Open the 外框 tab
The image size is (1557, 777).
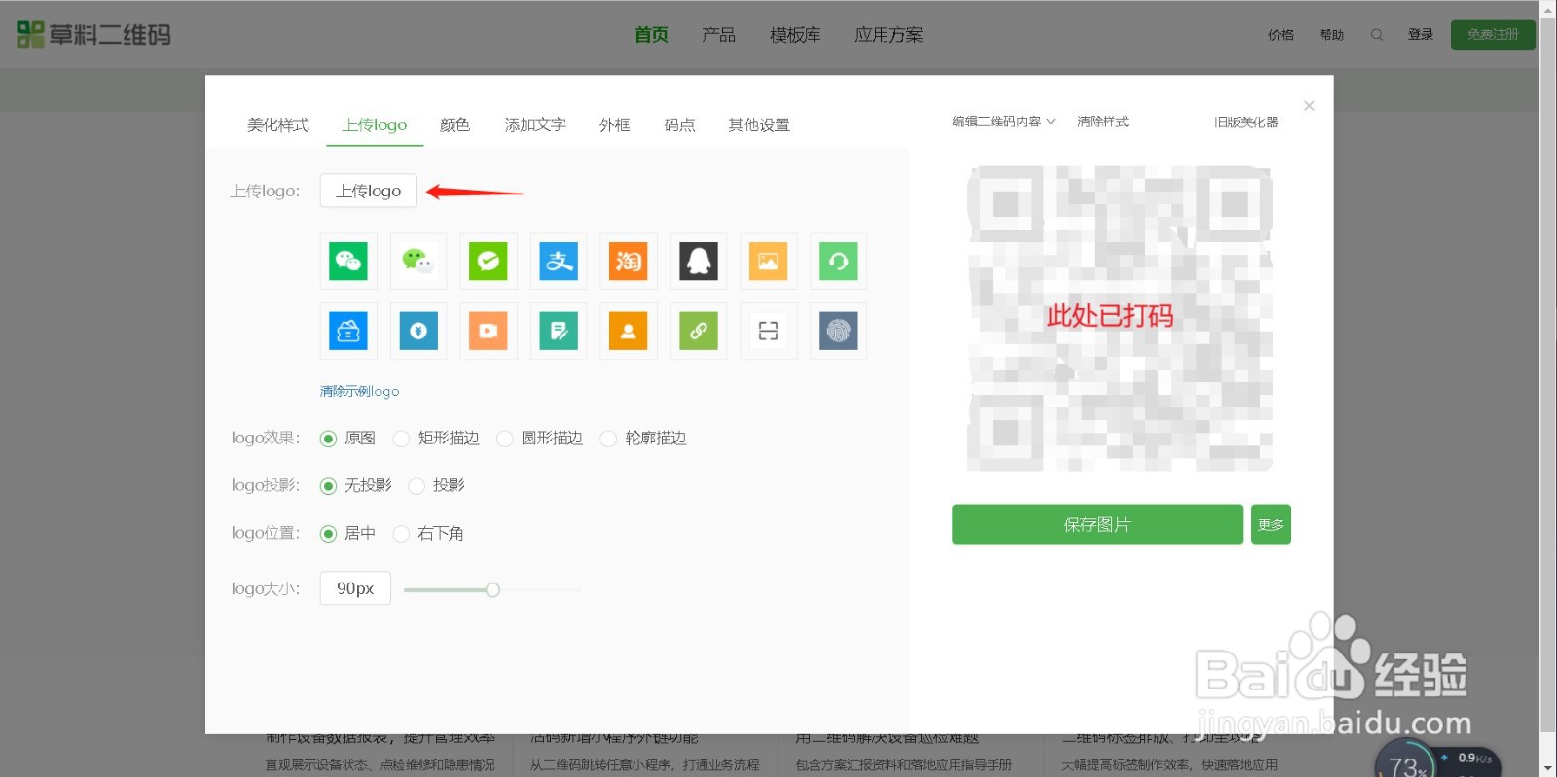(x=615, y=125)
